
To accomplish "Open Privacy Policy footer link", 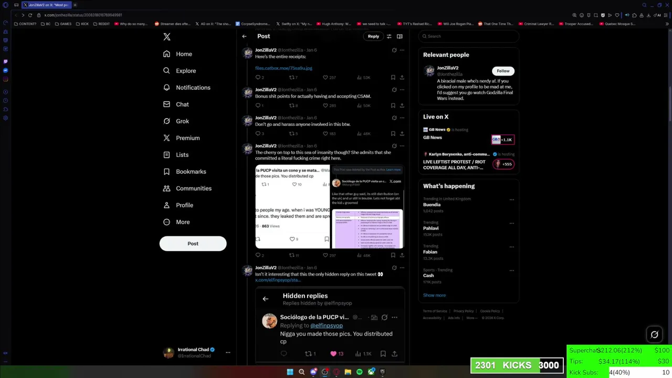I will click(x=464, y=311).
